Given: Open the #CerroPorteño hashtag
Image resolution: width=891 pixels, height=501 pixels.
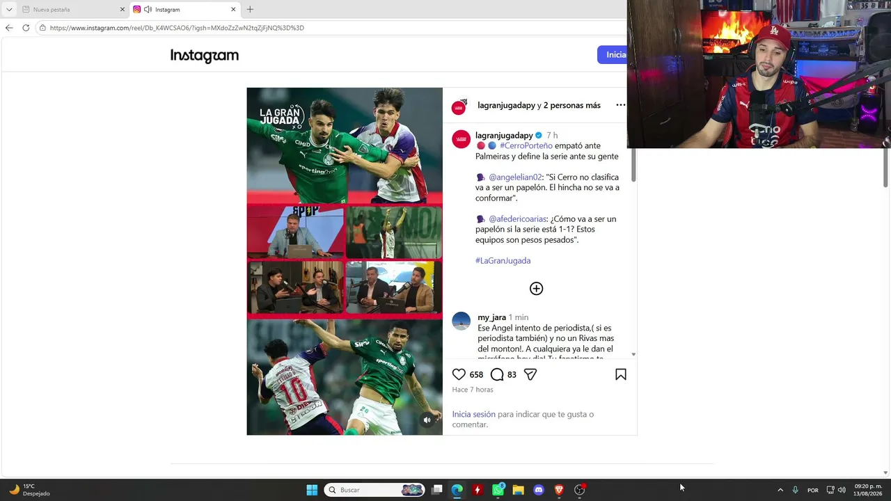Looking at the screenshot, I should click(x=526, y=146).
